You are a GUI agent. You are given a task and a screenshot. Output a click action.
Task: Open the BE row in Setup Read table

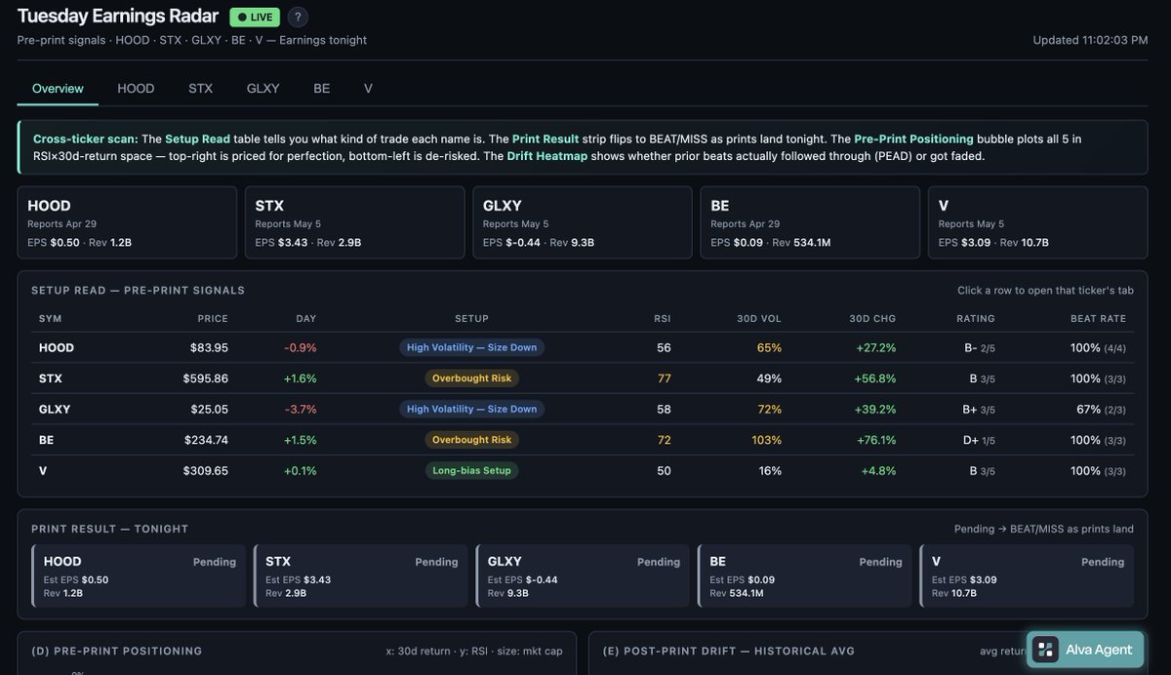coord(583,440)
